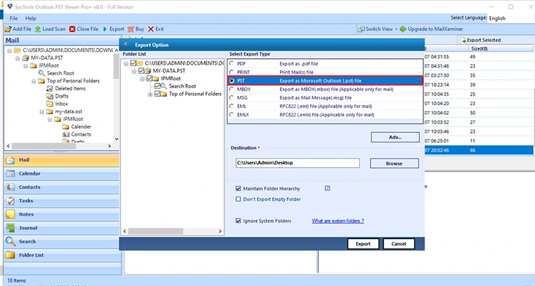Image resolution: width=535 pixels, height=286 pixels.
Task: Collapse MY-DATA.PST node in Mail tree
Action: point(17,58)
